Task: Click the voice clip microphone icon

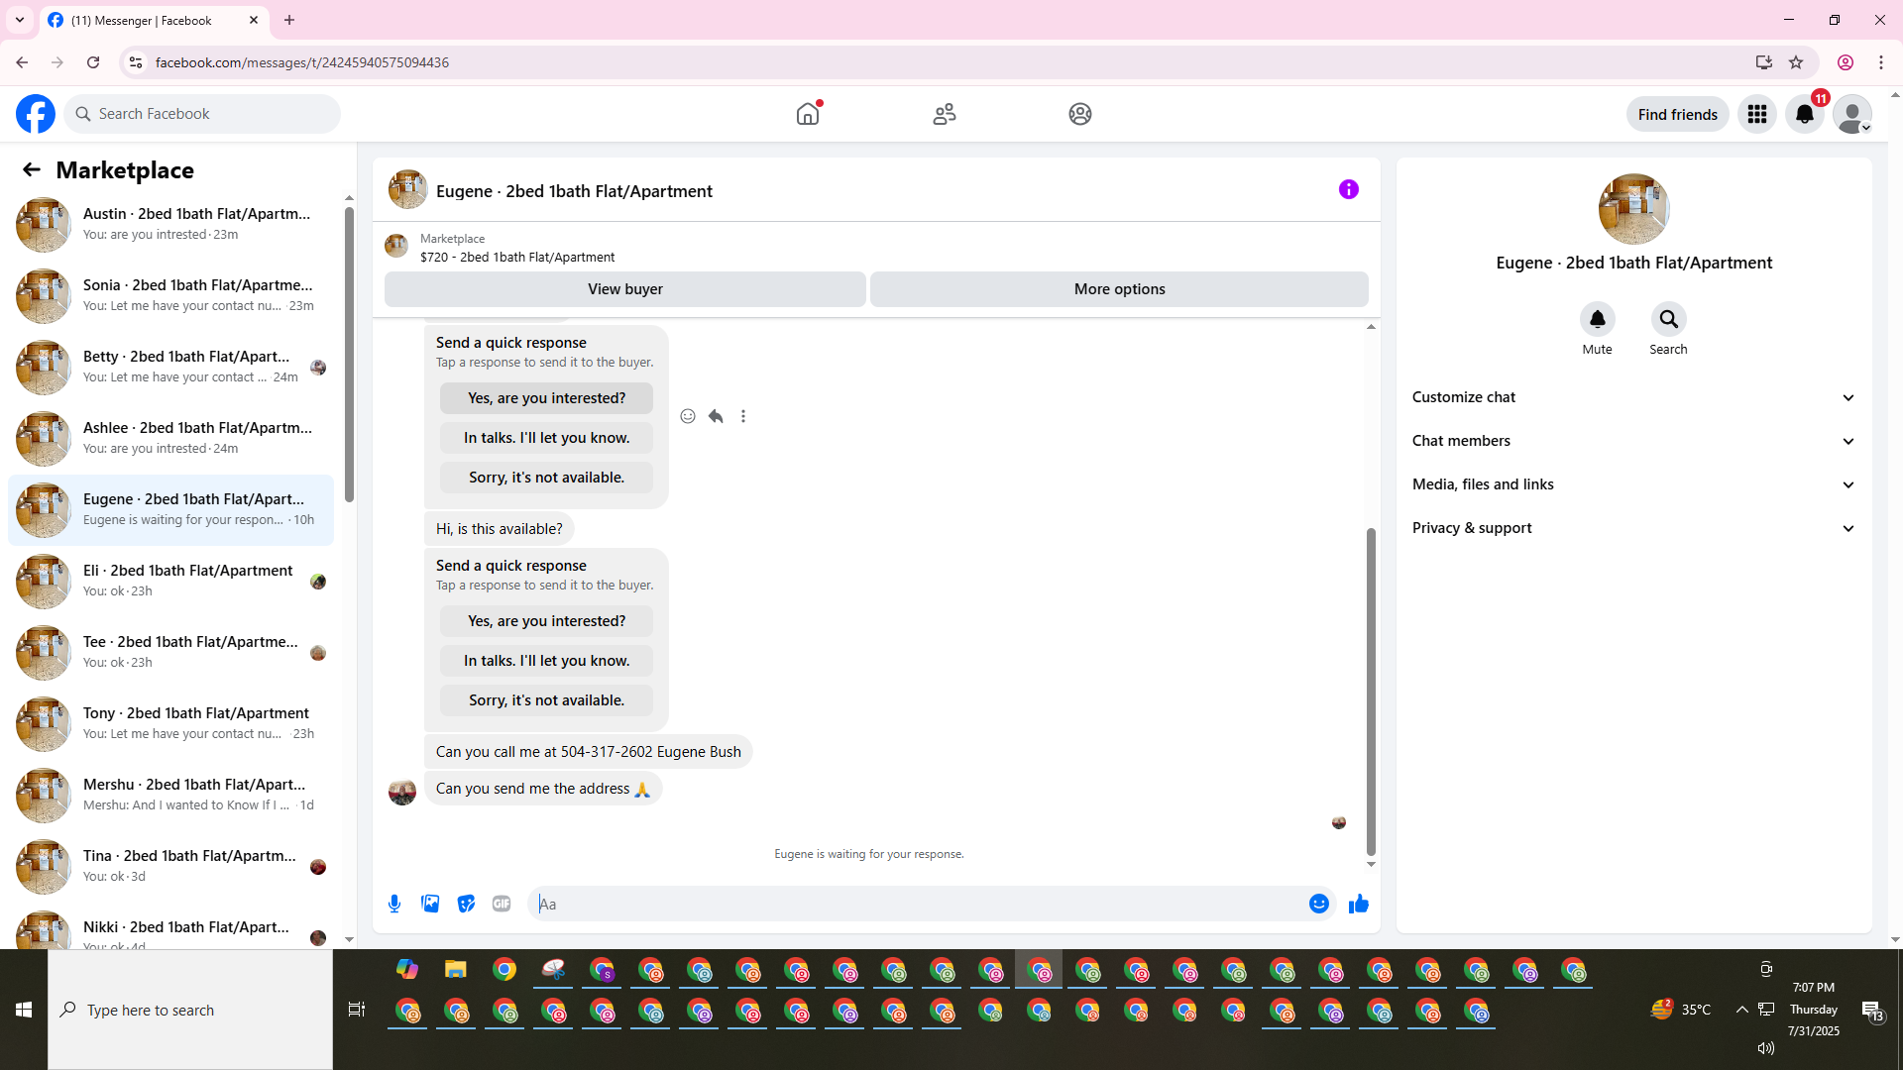Action: [394, 904]
